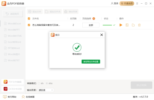
Task: Select Word转Excel in the sidebar
Action: coord(13,24)
